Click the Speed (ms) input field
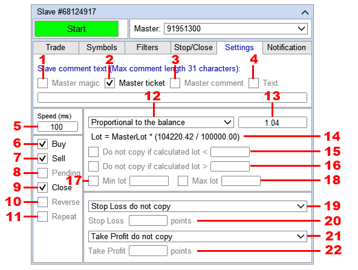The image size is (358, 270). pos(58,127)
